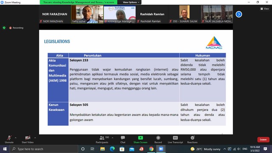Screen dimensions: 272x153
Task: Open the View layout menu
Action: click(x=264, y=8)
